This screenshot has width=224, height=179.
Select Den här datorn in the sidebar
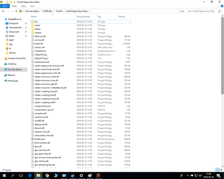pyautogui.click(x=14, y=69)
